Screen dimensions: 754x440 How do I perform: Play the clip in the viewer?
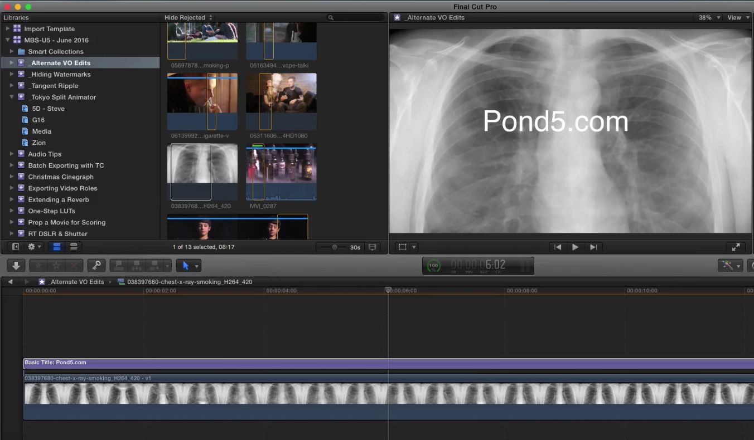point(575,247)
